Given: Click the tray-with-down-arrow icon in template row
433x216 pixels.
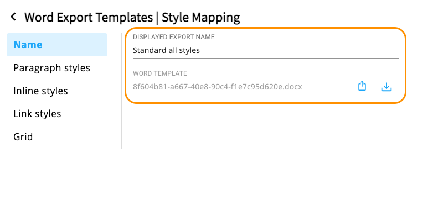Looking at the screenshot, I should click(386, 87).
